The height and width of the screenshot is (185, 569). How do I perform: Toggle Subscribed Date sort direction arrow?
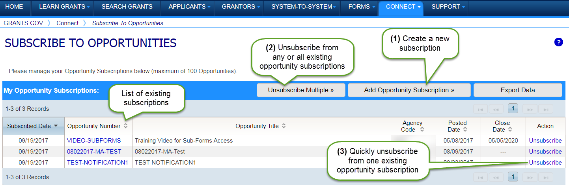coord(56,126)
